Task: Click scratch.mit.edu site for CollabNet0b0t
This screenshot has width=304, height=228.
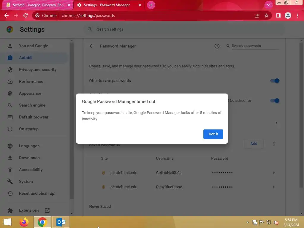Action: pyautogui.click(x=124, y=172)
